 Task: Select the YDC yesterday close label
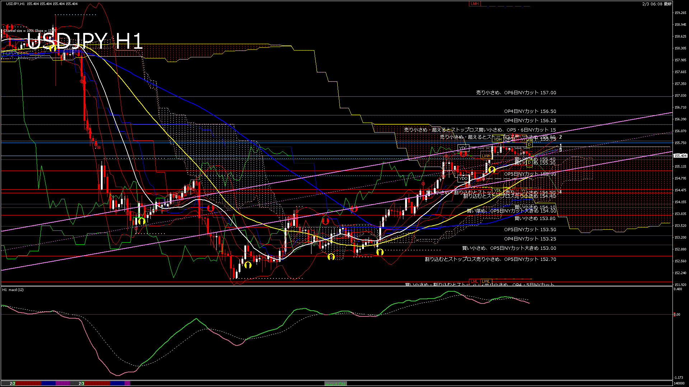[463, 148]
